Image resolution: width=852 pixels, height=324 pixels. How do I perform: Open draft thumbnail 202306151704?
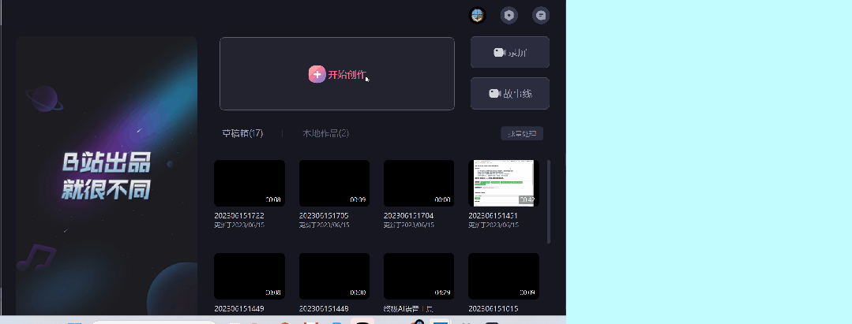419,183
